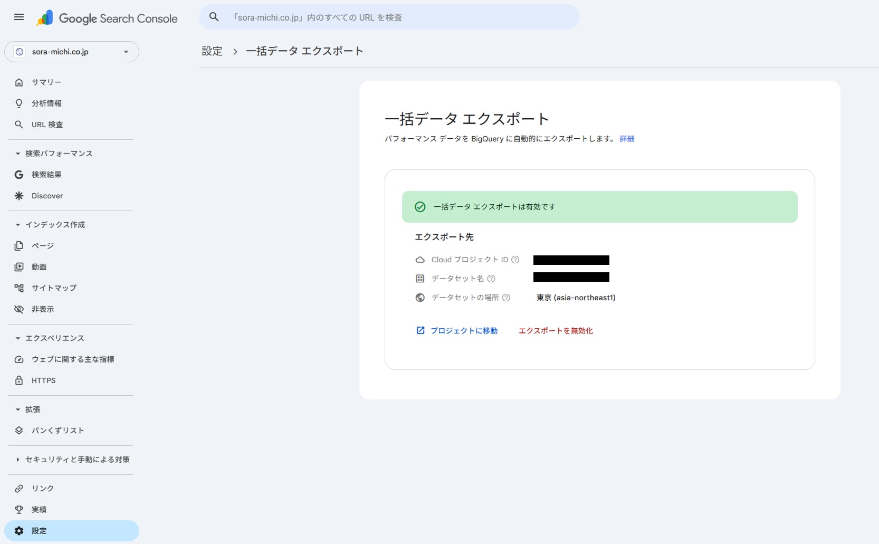Screen dimensions: 879x544
Task: Collapse the 検索パフォーマンス section
Action: point(18,154)
